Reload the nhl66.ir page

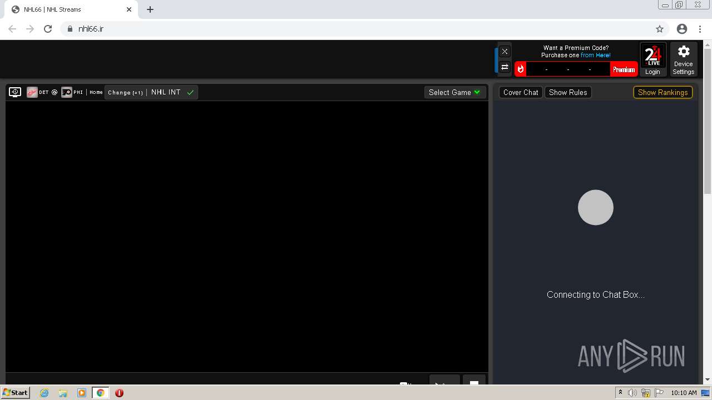tap(48, 29)
